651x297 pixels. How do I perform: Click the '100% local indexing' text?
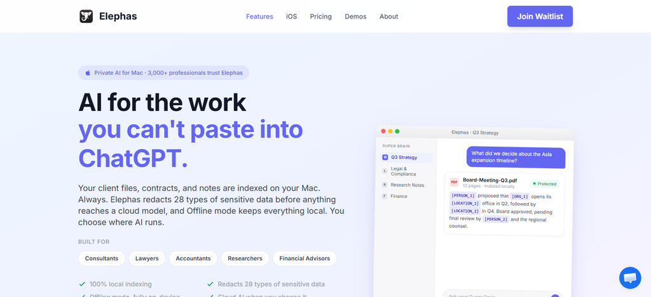[x=120, y=284]
